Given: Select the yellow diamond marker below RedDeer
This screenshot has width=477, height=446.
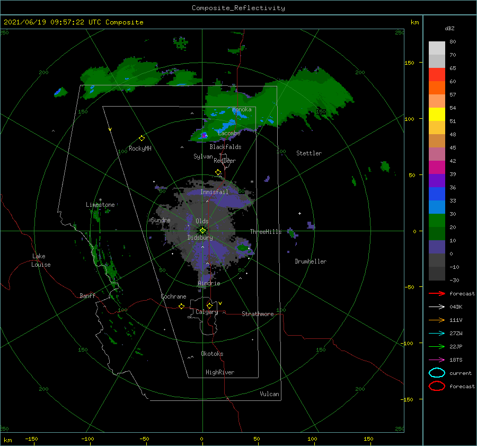Looking at the screenshot, I should click(218, 172).
